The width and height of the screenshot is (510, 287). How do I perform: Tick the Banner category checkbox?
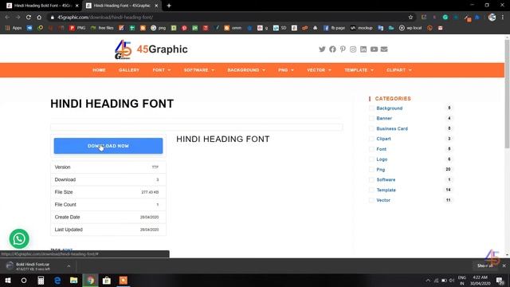(x=371, y=119)
